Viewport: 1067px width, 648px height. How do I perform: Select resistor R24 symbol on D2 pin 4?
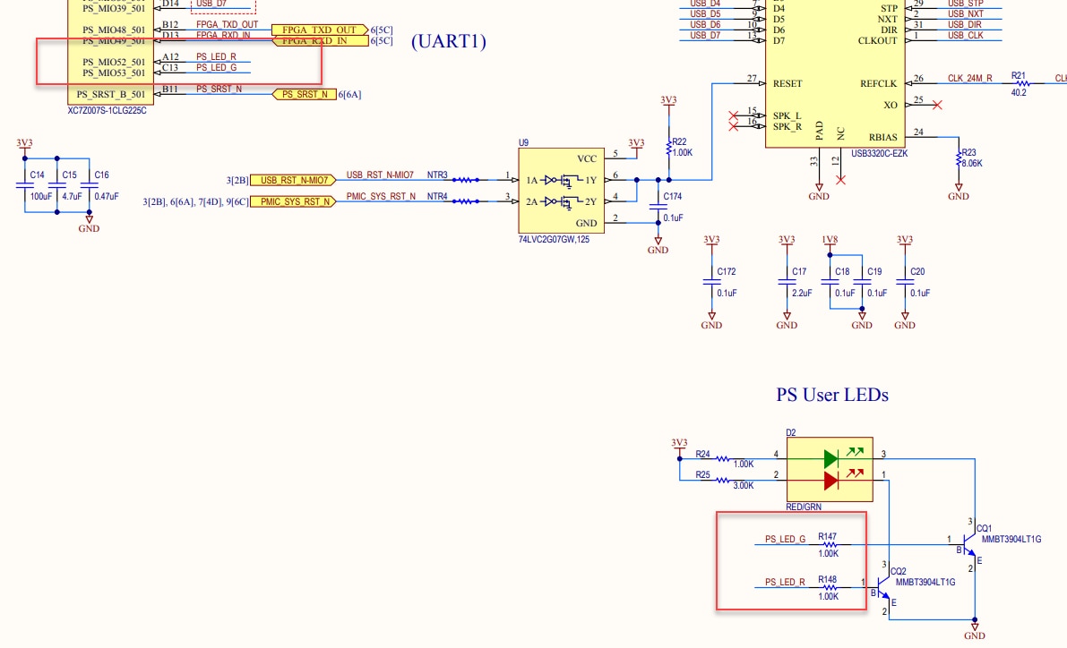pos(723,459)
